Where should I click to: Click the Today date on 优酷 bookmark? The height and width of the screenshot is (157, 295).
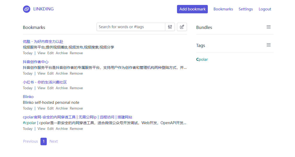click(x=28, y=53)
